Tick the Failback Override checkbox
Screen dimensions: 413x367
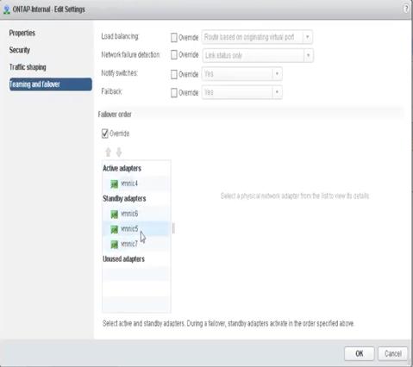[x=174, y=93]
